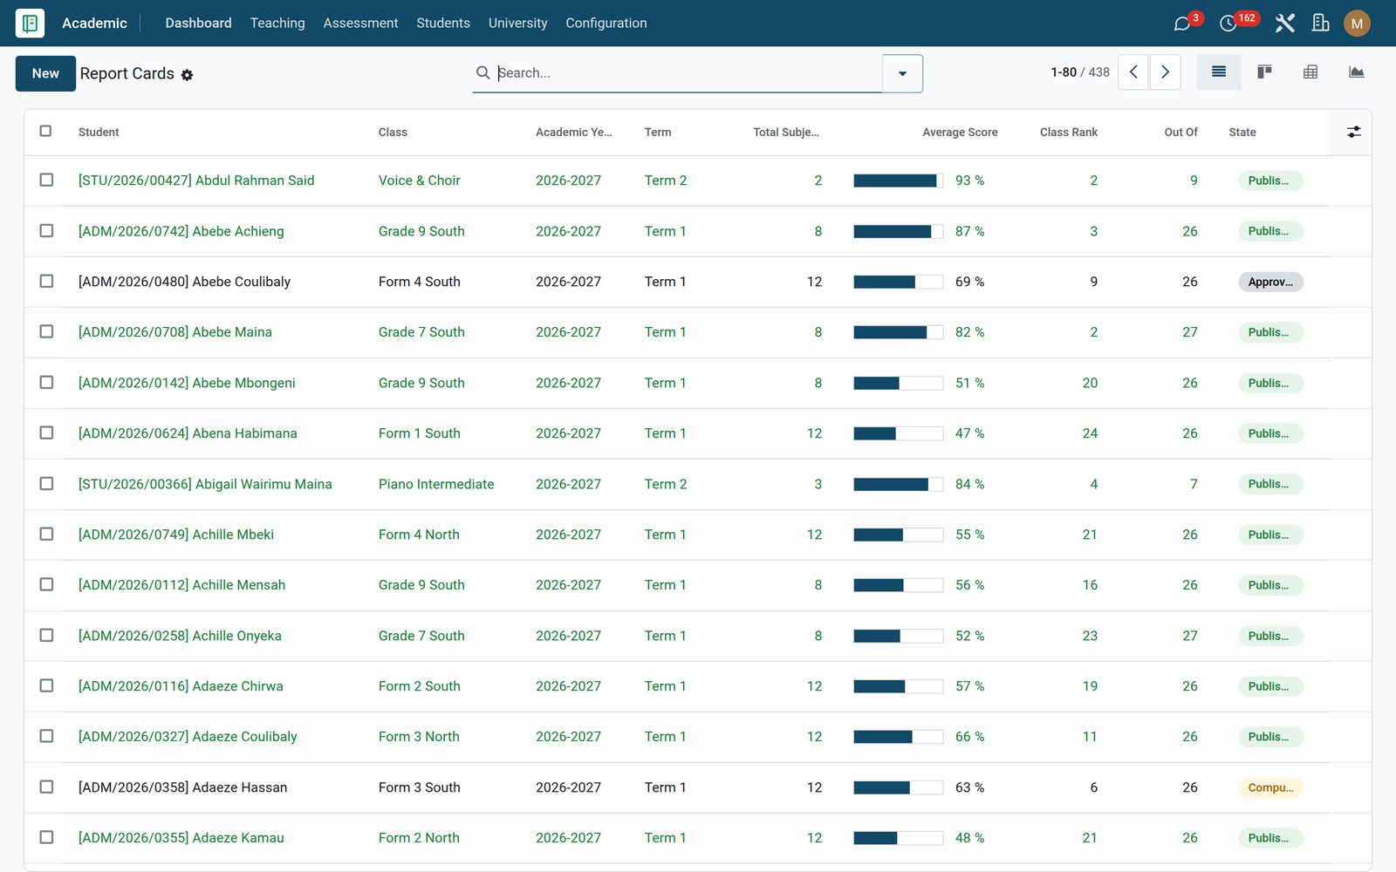Toggle the select-all header checkbox
1396x872 pixels.
(x=46, y=131)
